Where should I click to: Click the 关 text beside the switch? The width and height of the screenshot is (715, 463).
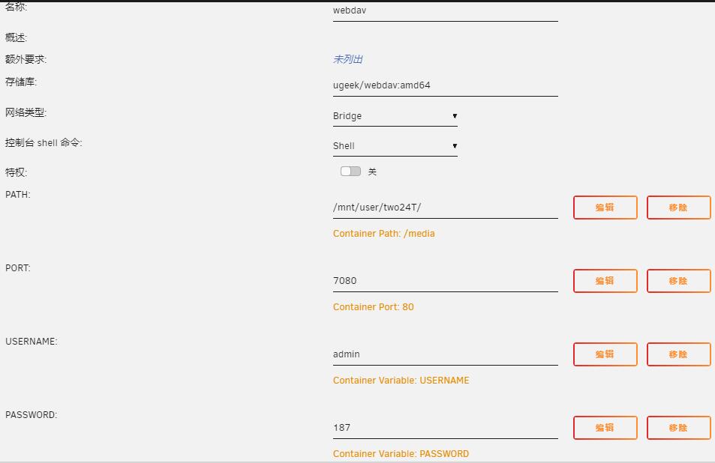coord(373,172)
